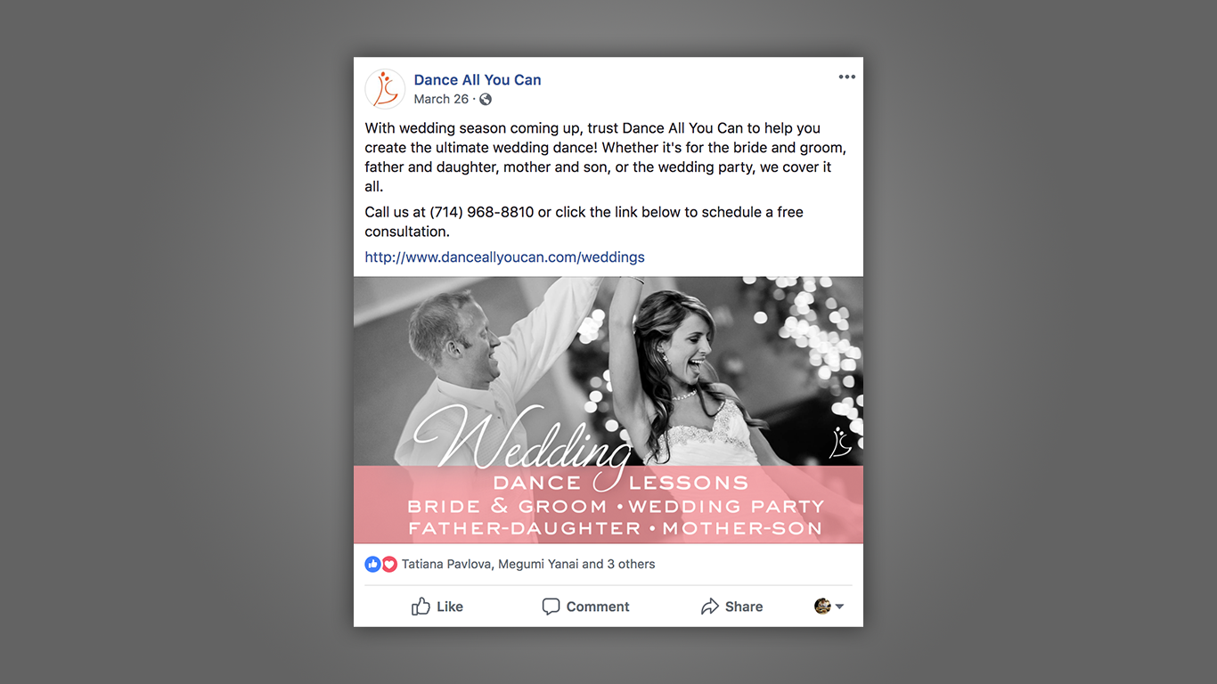Screen dimensions: 1217x684
Task: Click the red heart reaction icon
Action: point(389,564)
